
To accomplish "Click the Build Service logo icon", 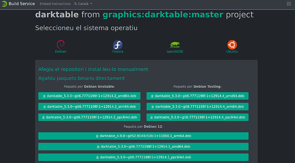I will (x=4, y=4).
